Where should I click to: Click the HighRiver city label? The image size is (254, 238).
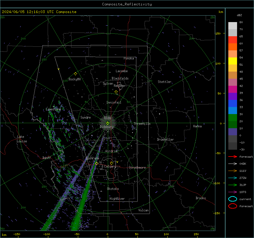pyautogui.click(x=117, y=199)
